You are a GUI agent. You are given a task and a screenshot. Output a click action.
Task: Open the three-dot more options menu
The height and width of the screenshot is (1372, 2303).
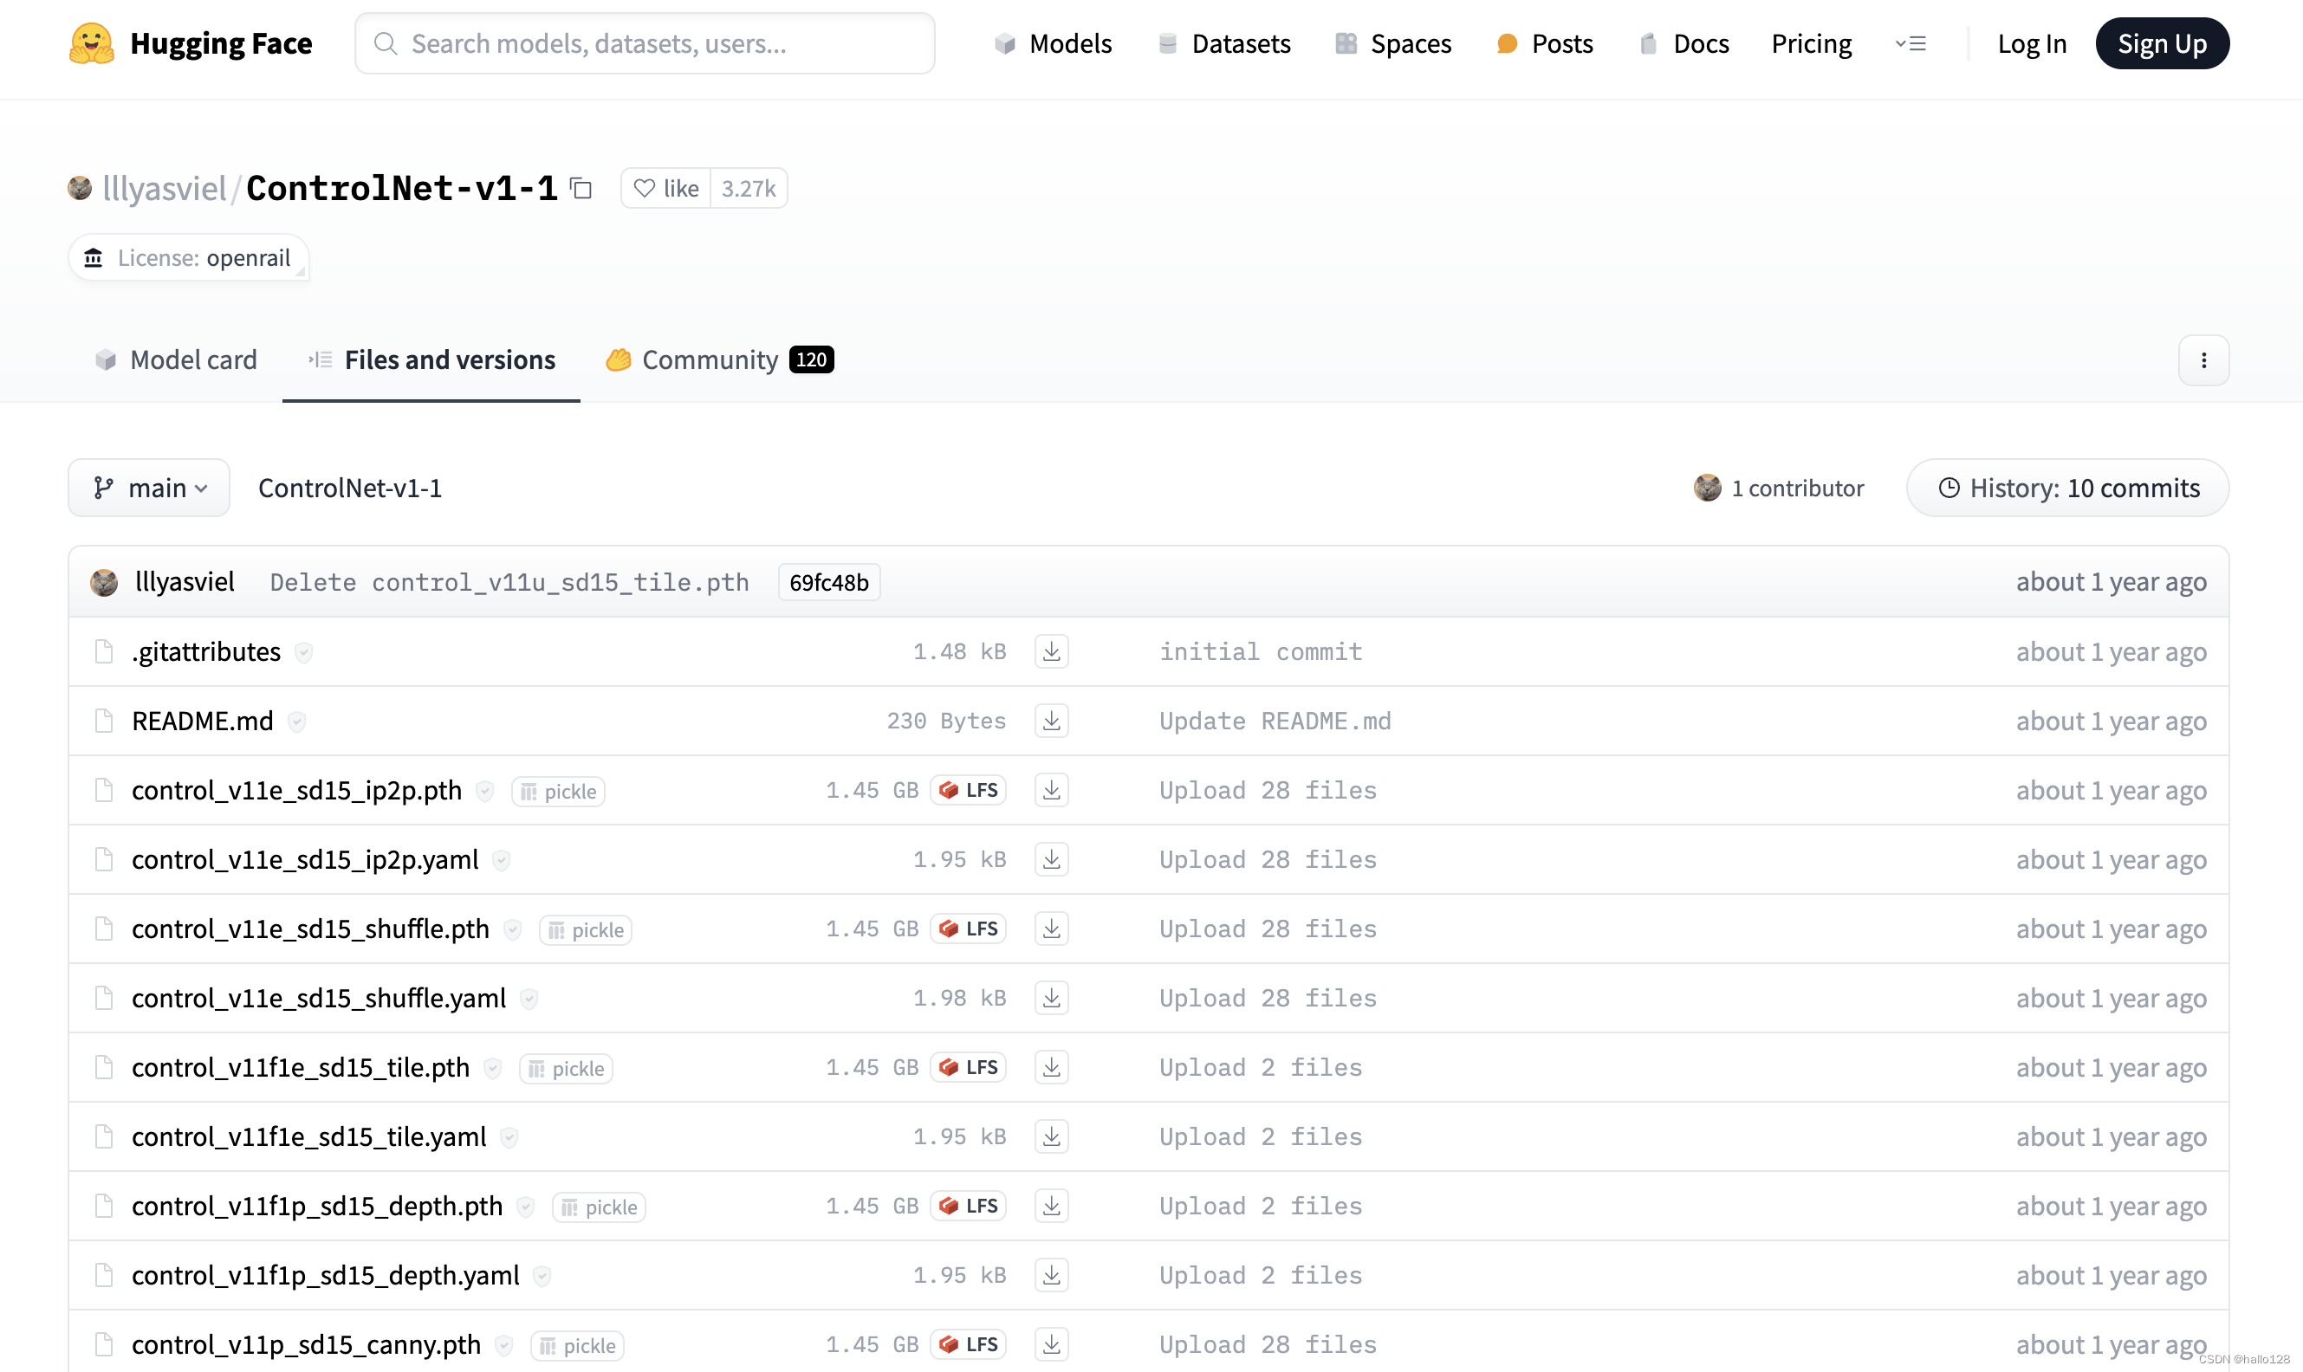pos(2205,359)
